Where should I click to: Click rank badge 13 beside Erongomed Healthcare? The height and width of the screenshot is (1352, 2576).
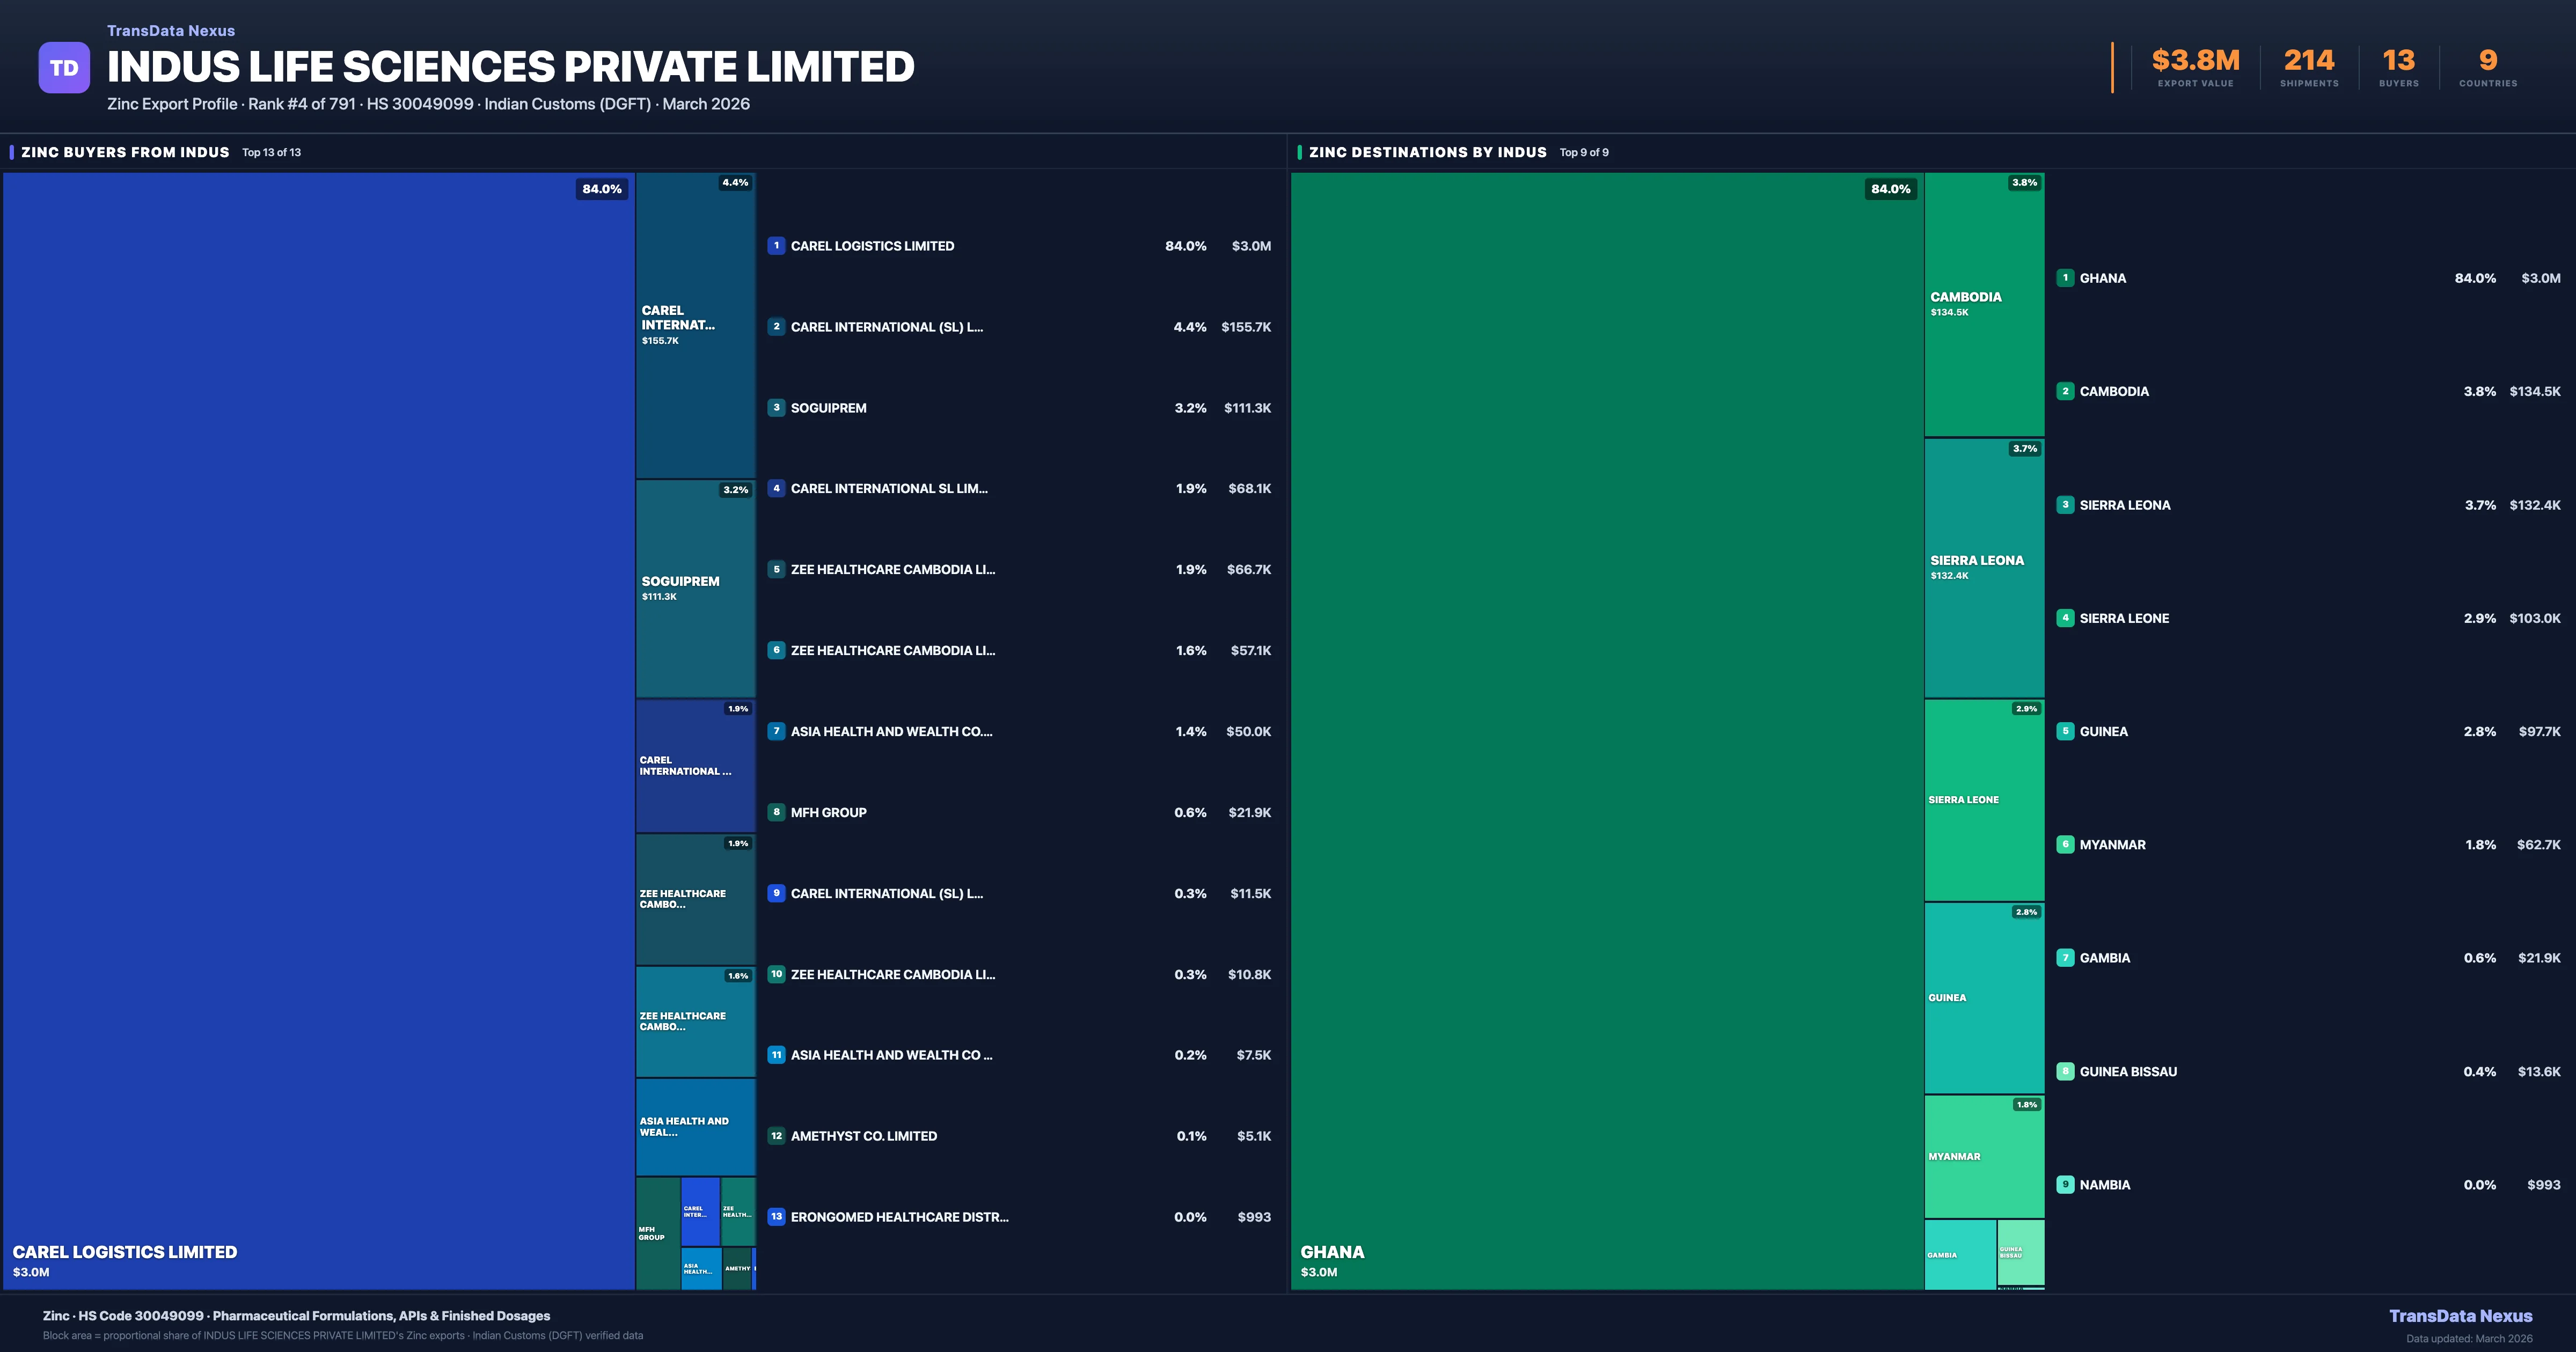(x=776, y=1217)
